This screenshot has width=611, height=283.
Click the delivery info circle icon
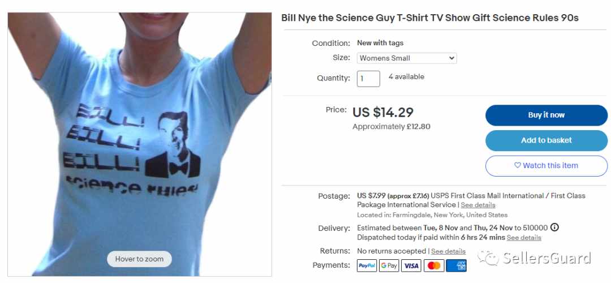pos(554,228)
